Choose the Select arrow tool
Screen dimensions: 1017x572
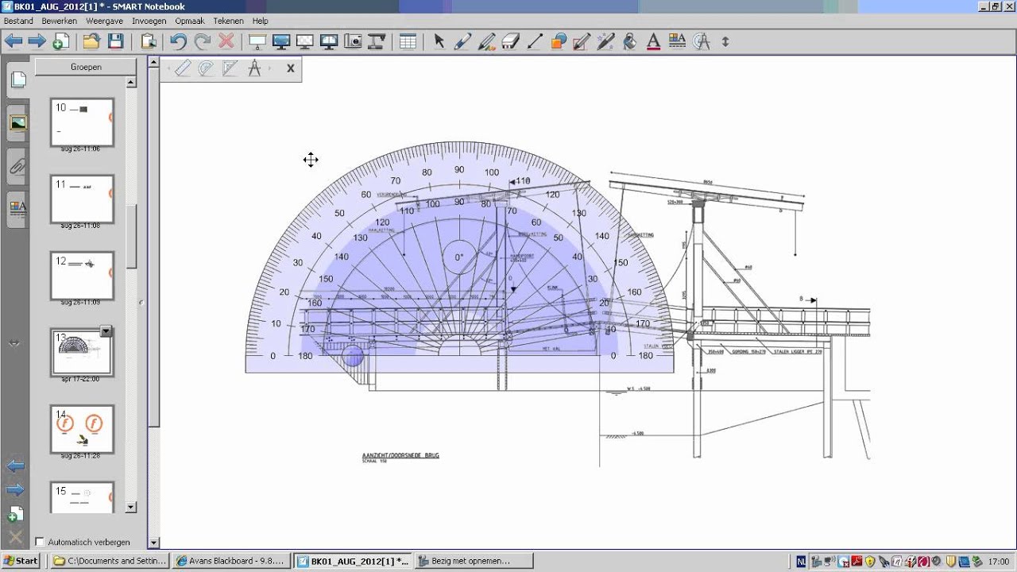(439, 41)
